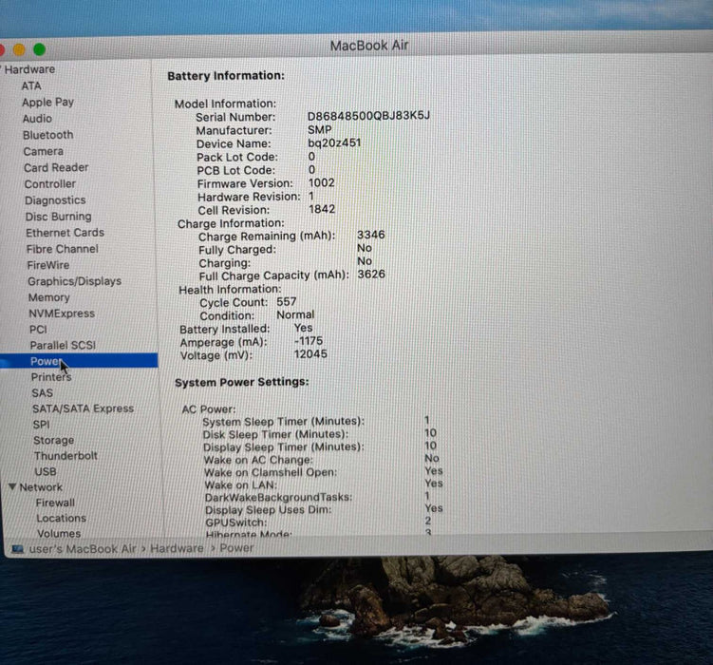Click the Cell Revision value 1842
Screen dimensions: 713x665
coord(322,209)
